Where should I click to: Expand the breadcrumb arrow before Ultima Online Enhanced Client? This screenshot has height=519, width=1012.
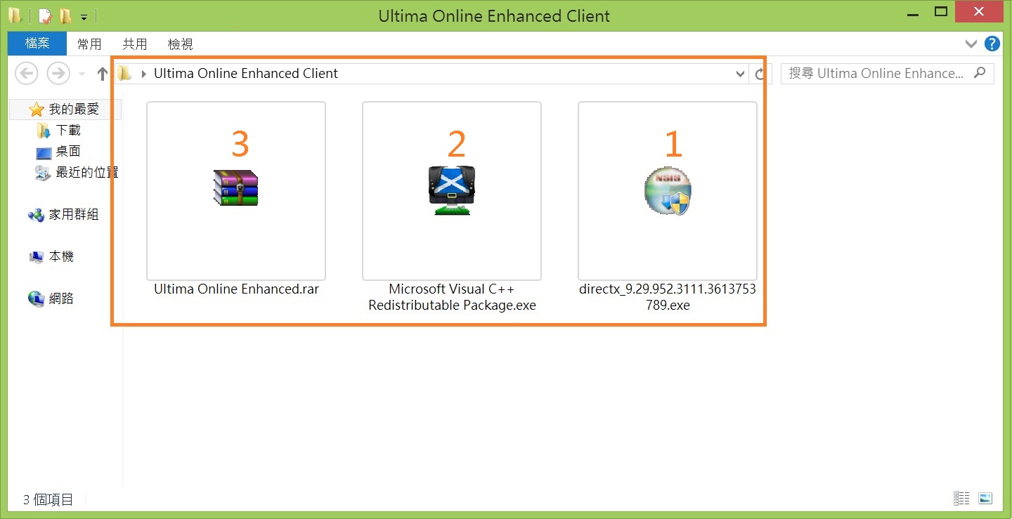point(143,74)
